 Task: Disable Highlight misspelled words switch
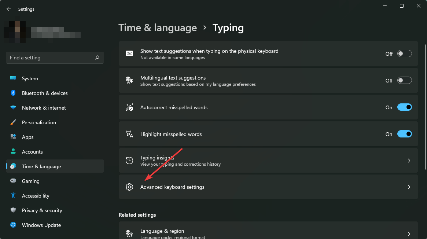pyautogui.click(x=404, y=134)
